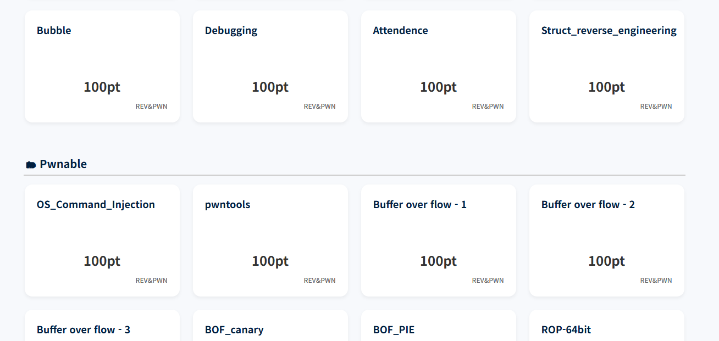The width and height of the screenshot is (719, 341).
Task: Open Buffer over flow - 1 challenge
Action: pos(438,240)
